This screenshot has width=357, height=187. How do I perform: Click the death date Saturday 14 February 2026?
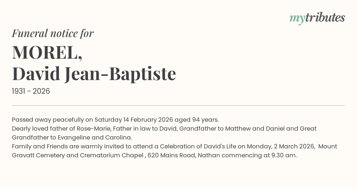(134, 120)
